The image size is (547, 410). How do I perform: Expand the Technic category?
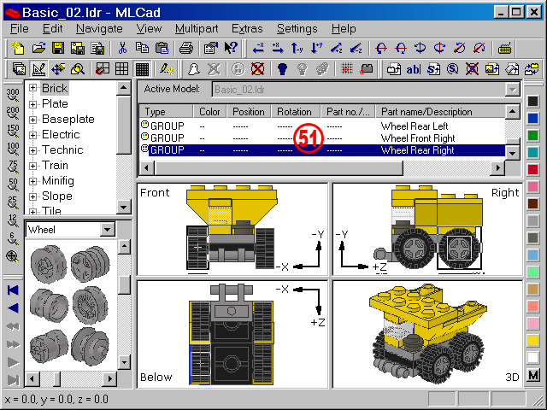pyautogui.click(x=32, y=150)
